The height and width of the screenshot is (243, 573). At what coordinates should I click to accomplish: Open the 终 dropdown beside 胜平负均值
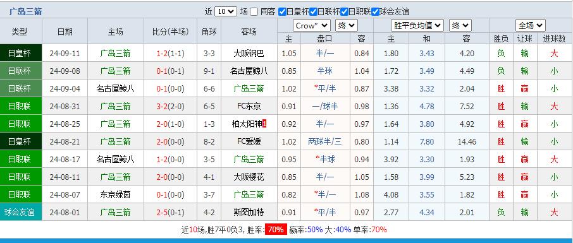coord(460,25)
